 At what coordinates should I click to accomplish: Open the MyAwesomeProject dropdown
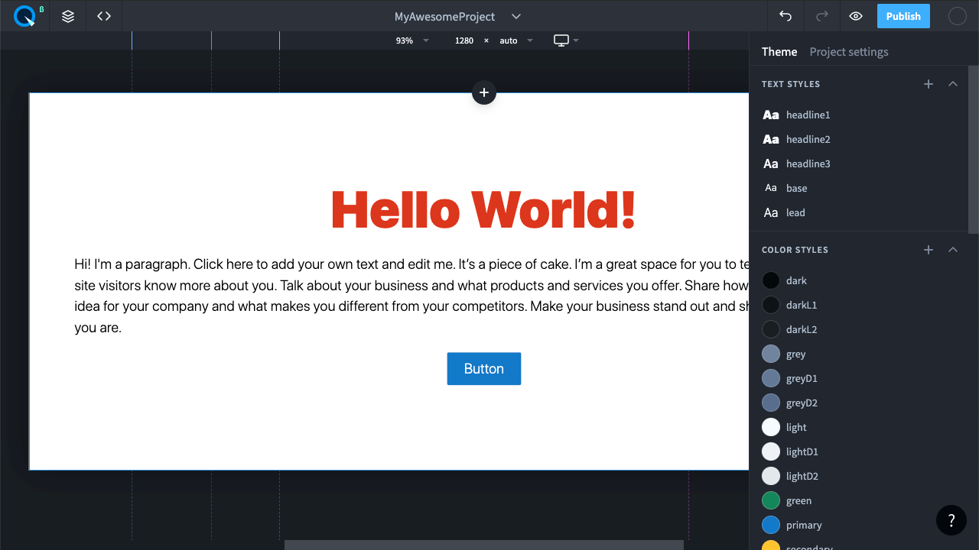[516, 17]
